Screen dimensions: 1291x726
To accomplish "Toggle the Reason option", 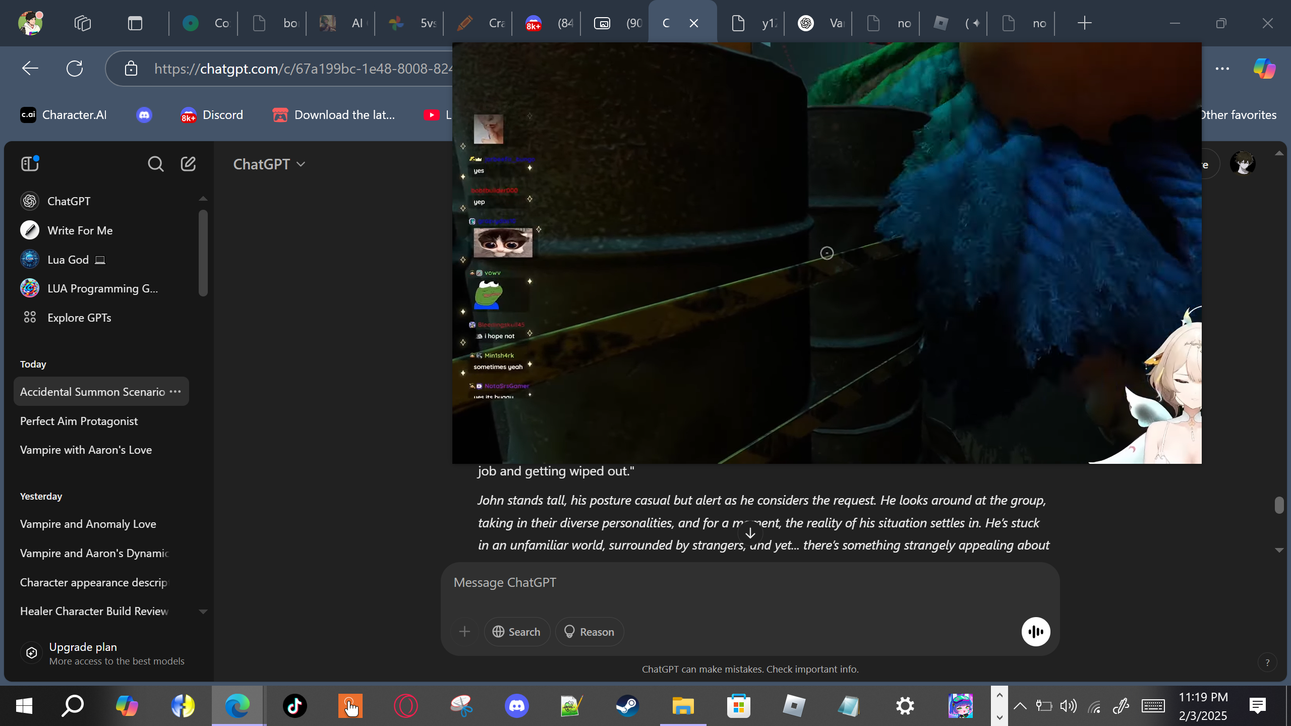I will click(x=589, y=632).
